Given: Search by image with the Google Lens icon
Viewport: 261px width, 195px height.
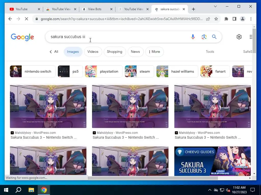Looking at the screenshot, I should pos(204,37).
